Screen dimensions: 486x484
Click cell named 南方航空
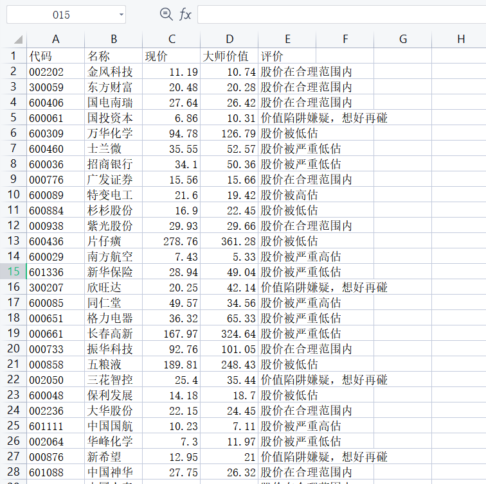click(113, 256)
